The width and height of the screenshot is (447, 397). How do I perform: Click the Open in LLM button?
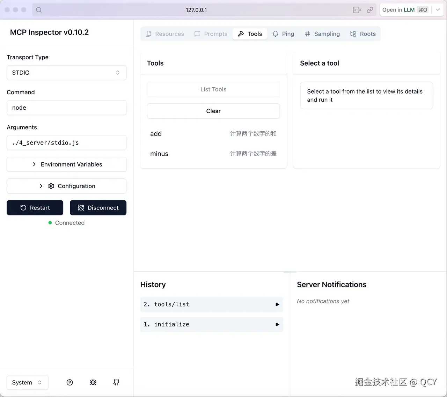[x=405, y=10]
